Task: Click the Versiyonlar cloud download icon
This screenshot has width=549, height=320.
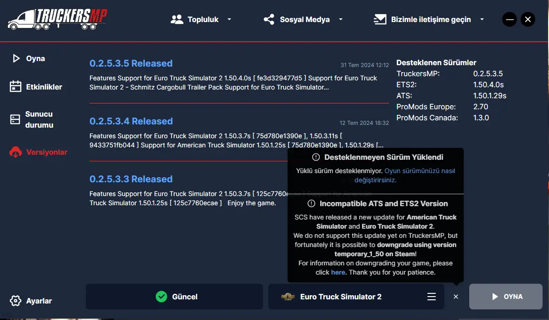Action: [16, 152]
